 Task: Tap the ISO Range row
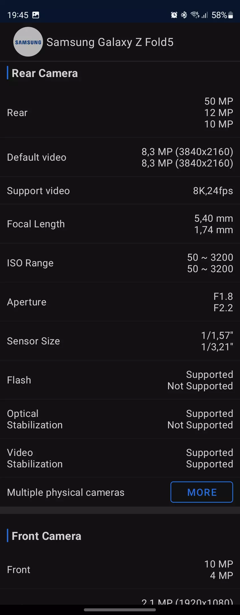(120, 263)
